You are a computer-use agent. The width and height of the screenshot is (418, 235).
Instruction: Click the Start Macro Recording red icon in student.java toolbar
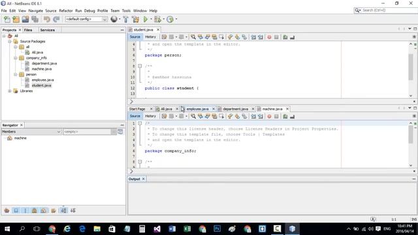[269, 37]
